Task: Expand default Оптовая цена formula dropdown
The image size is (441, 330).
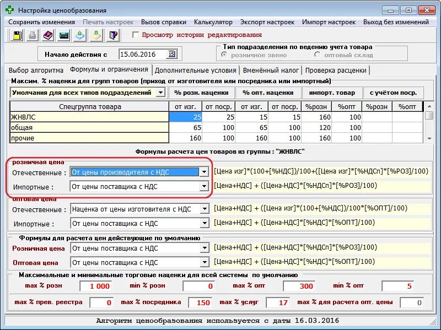Action: click(x=205, y=262)
